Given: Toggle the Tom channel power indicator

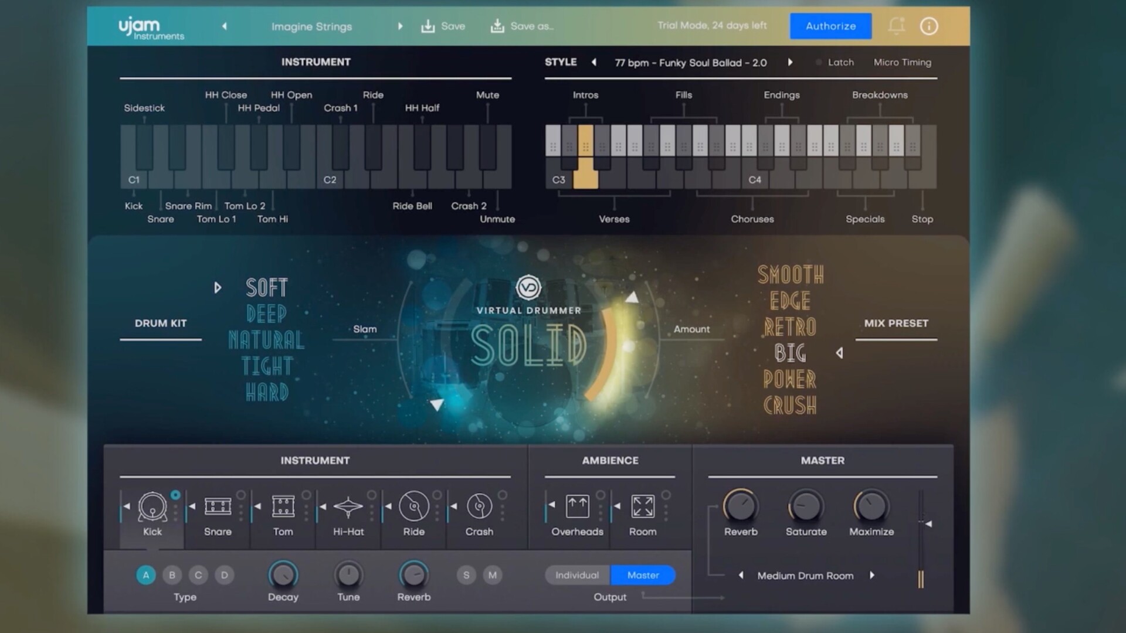Looking at the screenshot, I should [x=306, y=495].
